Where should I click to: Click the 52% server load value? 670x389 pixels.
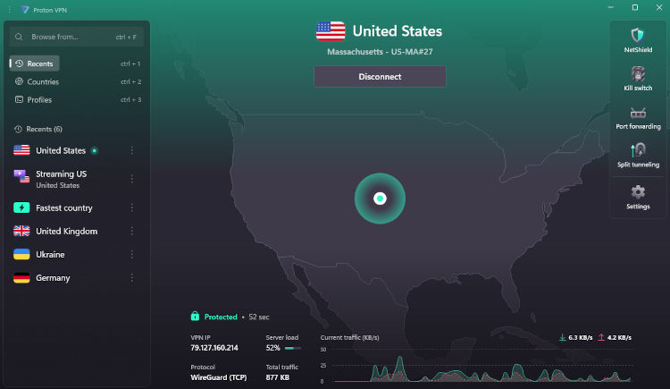pos(272,348)
